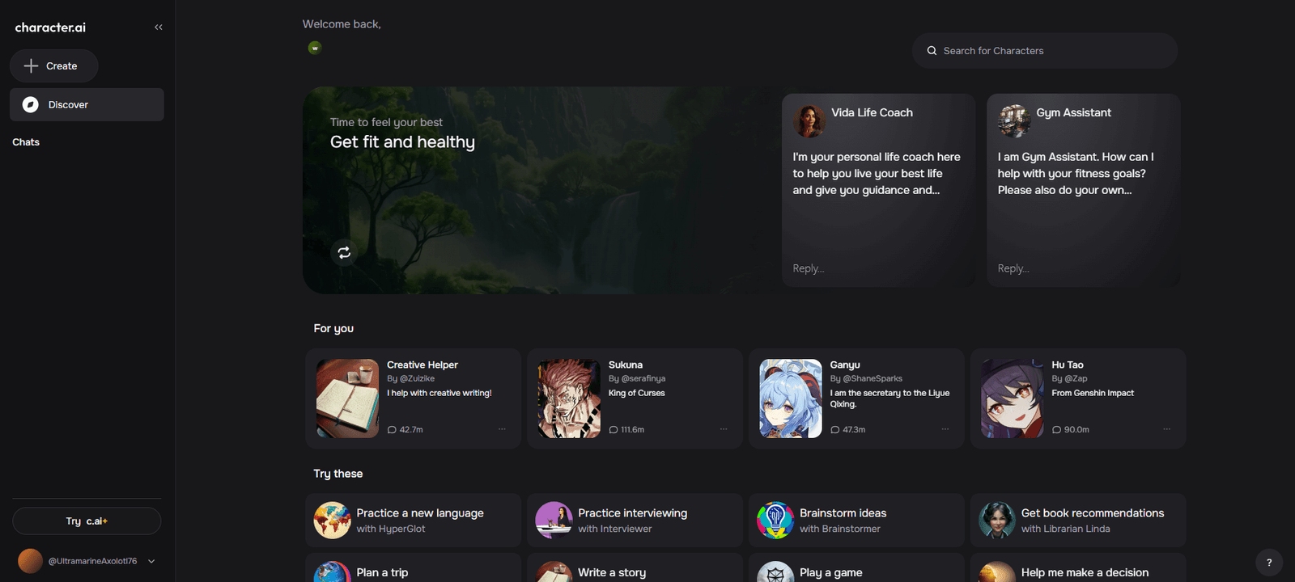Click the chat bubble icon next to 90.0m
Screen dimensions: 1295x582
tap(1057, 430)
